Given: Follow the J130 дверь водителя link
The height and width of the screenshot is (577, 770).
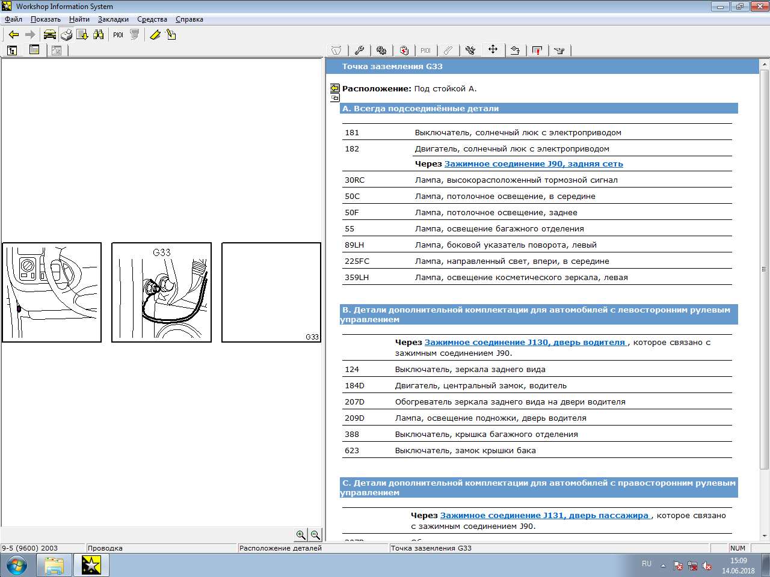Looking at the screenshot, I should [x=525, y=343].
